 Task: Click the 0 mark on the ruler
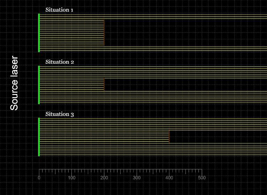pos(39,178)
